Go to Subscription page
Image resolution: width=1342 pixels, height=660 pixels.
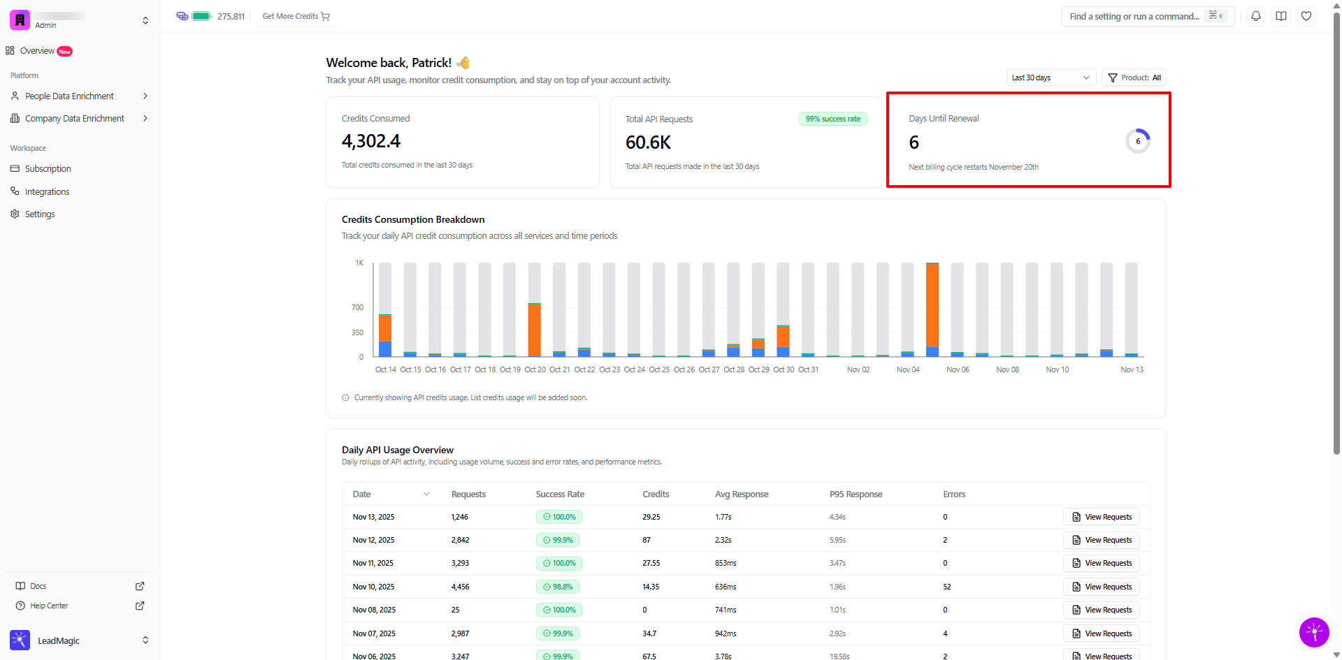(48, 169)
